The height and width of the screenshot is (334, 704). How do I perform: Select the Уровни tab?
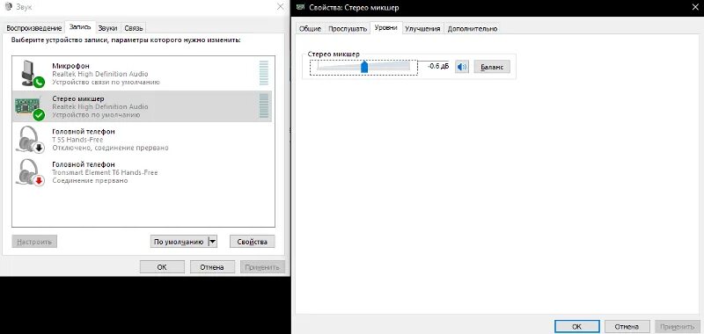[x=385, y=28]
